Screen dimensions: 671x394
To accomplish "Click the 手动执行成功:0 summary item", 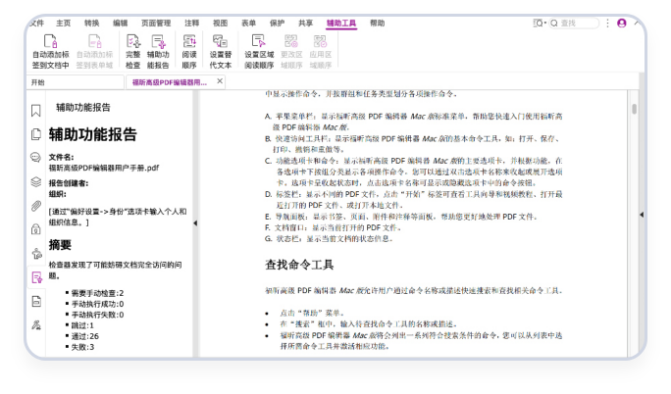I will click(x=97, y=304).
